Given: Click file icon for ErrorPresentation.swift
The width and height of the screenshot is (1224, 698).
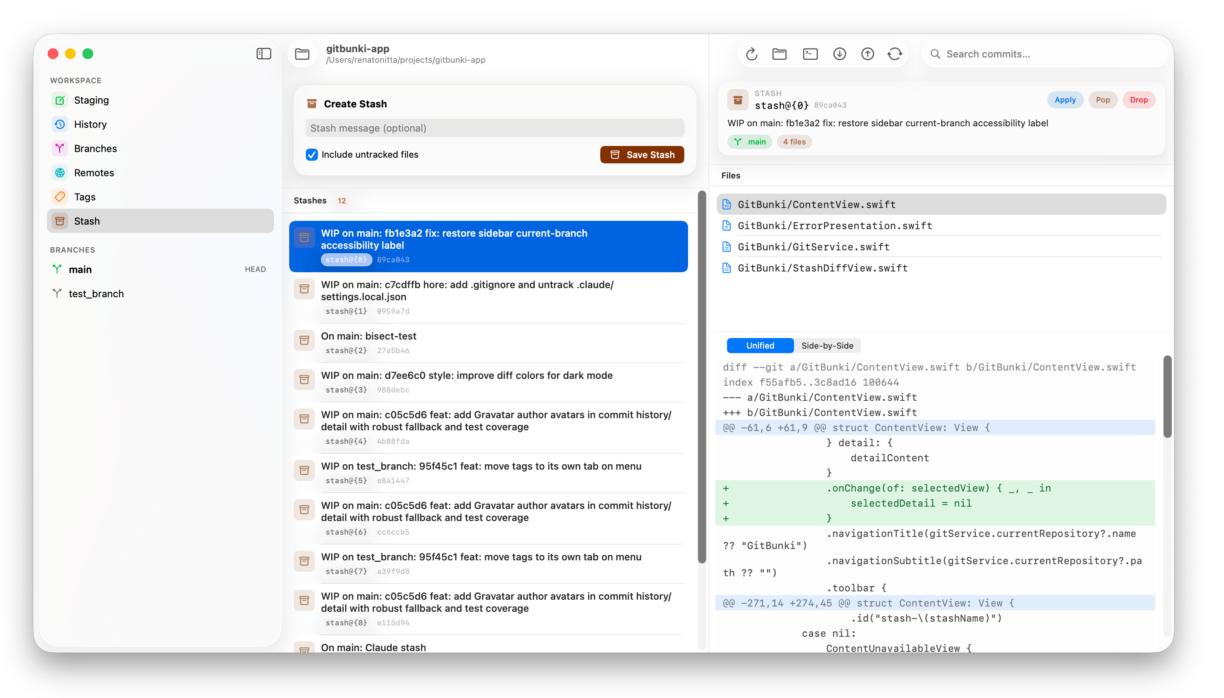Looking at the screenshot, I should pos(726,226).
